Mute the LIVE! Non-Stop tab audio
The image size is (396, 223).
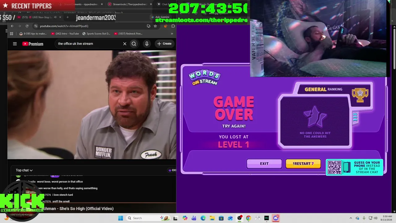click(x=55, y=17)
